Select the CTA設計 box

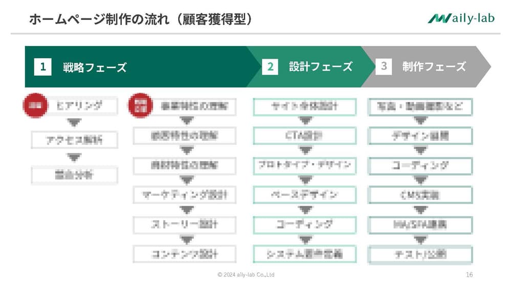[305, 136]
